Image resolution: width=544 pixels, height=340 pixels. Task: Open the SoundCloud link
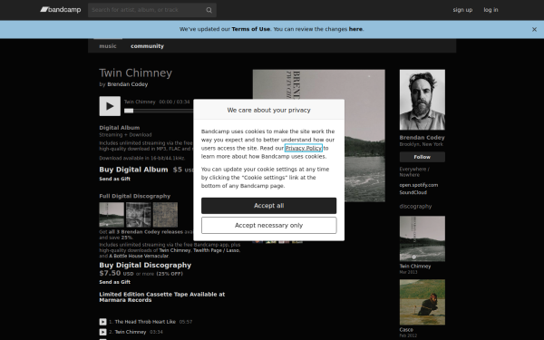coord(413,192)
